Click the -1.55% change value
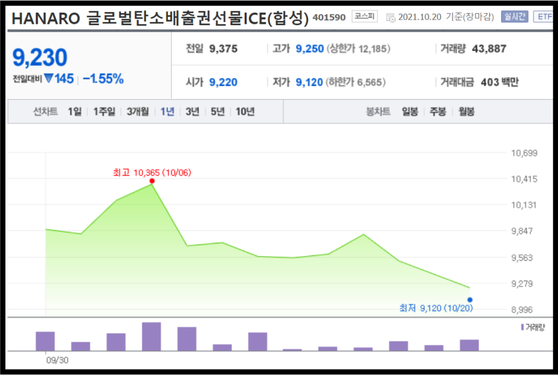558x375 pixels. [103, 78]
